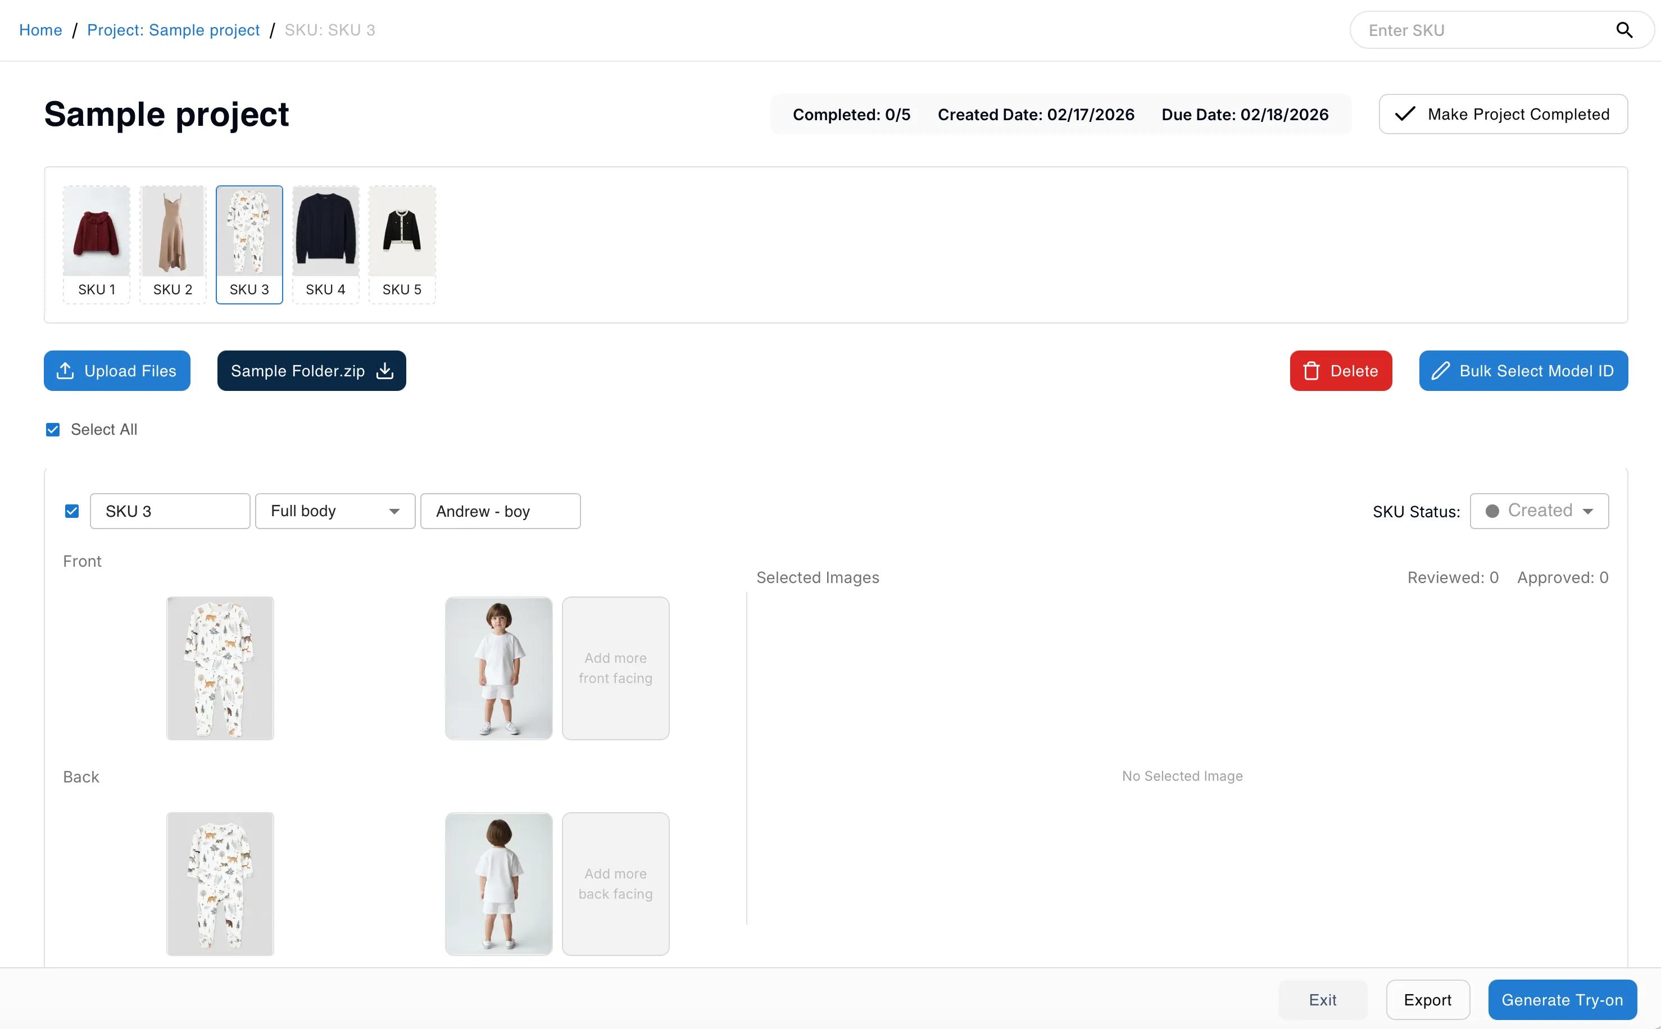This screenshot has width=1661, height=1029.
Task: Expand the Full body dropdown
Action: [335, 511]
